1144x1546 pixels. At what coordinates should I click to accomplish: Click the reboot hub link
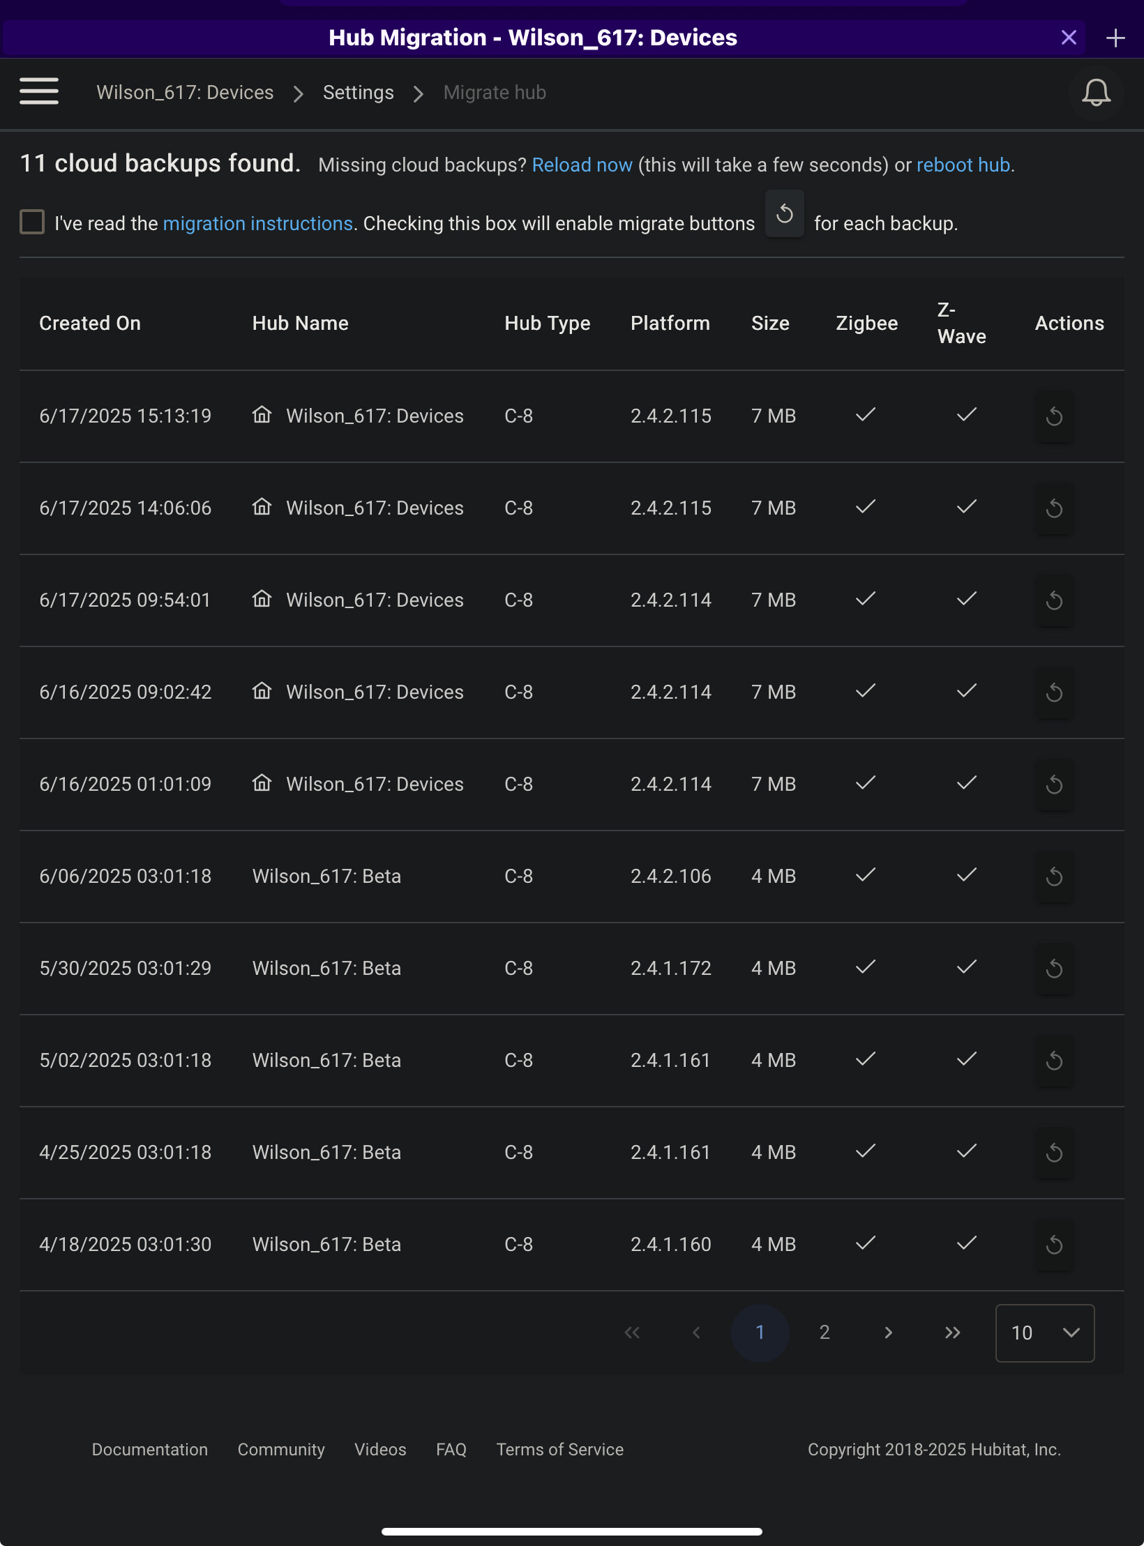pyautogui.click(x=963, y=165)
